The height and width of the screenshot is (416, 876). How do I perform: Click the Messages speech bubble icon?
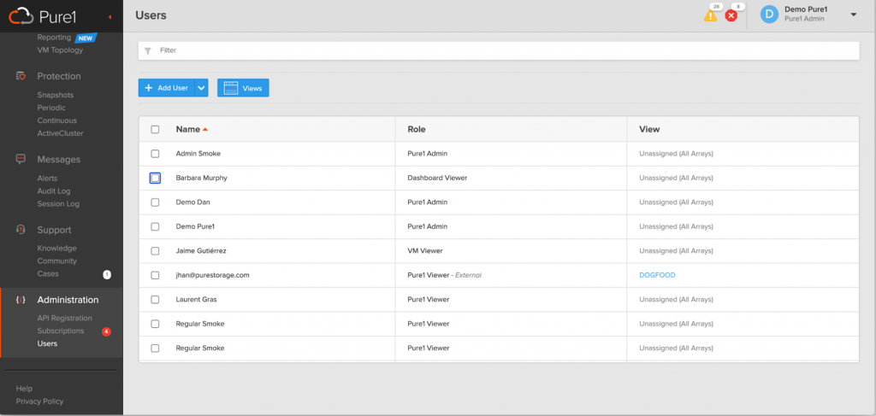tap(21, 159)
